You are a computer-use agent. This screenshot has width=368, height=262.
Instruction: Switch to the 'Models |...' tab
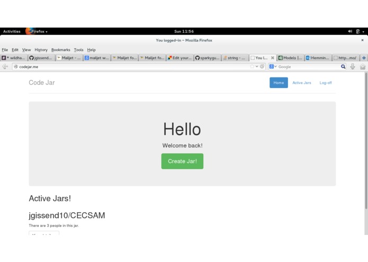(291, 58)
